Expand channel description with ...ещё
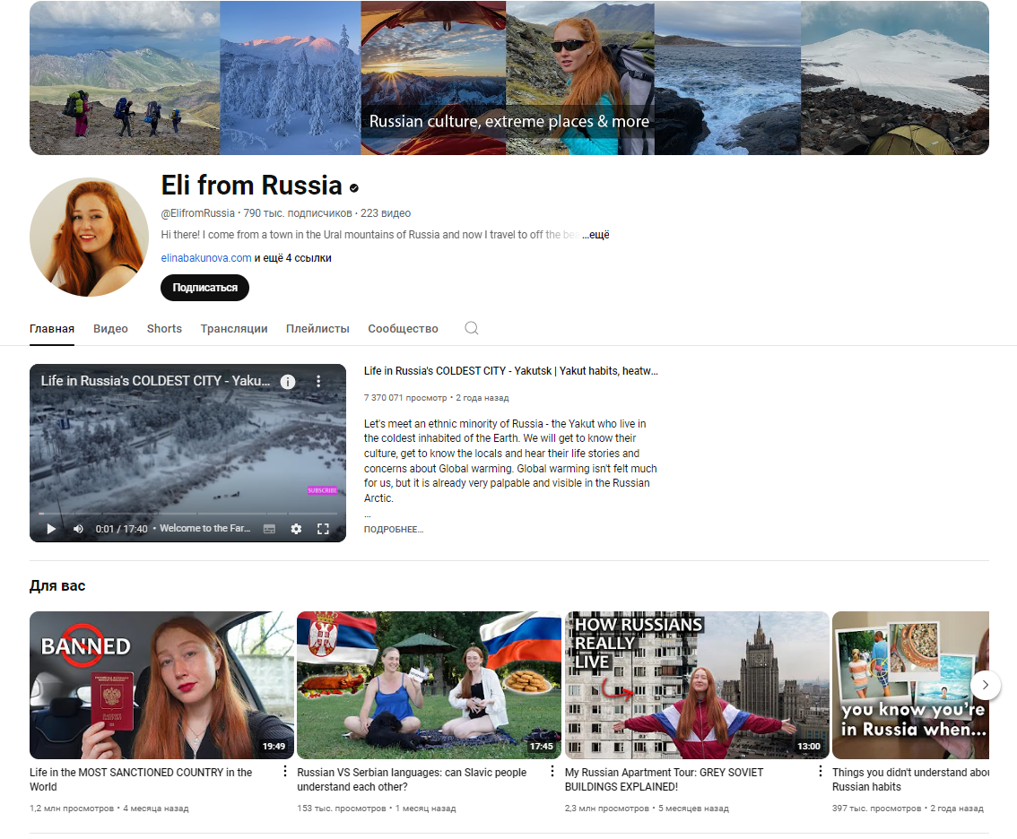This screenshot has height=839, width=1017. point(595,235)
